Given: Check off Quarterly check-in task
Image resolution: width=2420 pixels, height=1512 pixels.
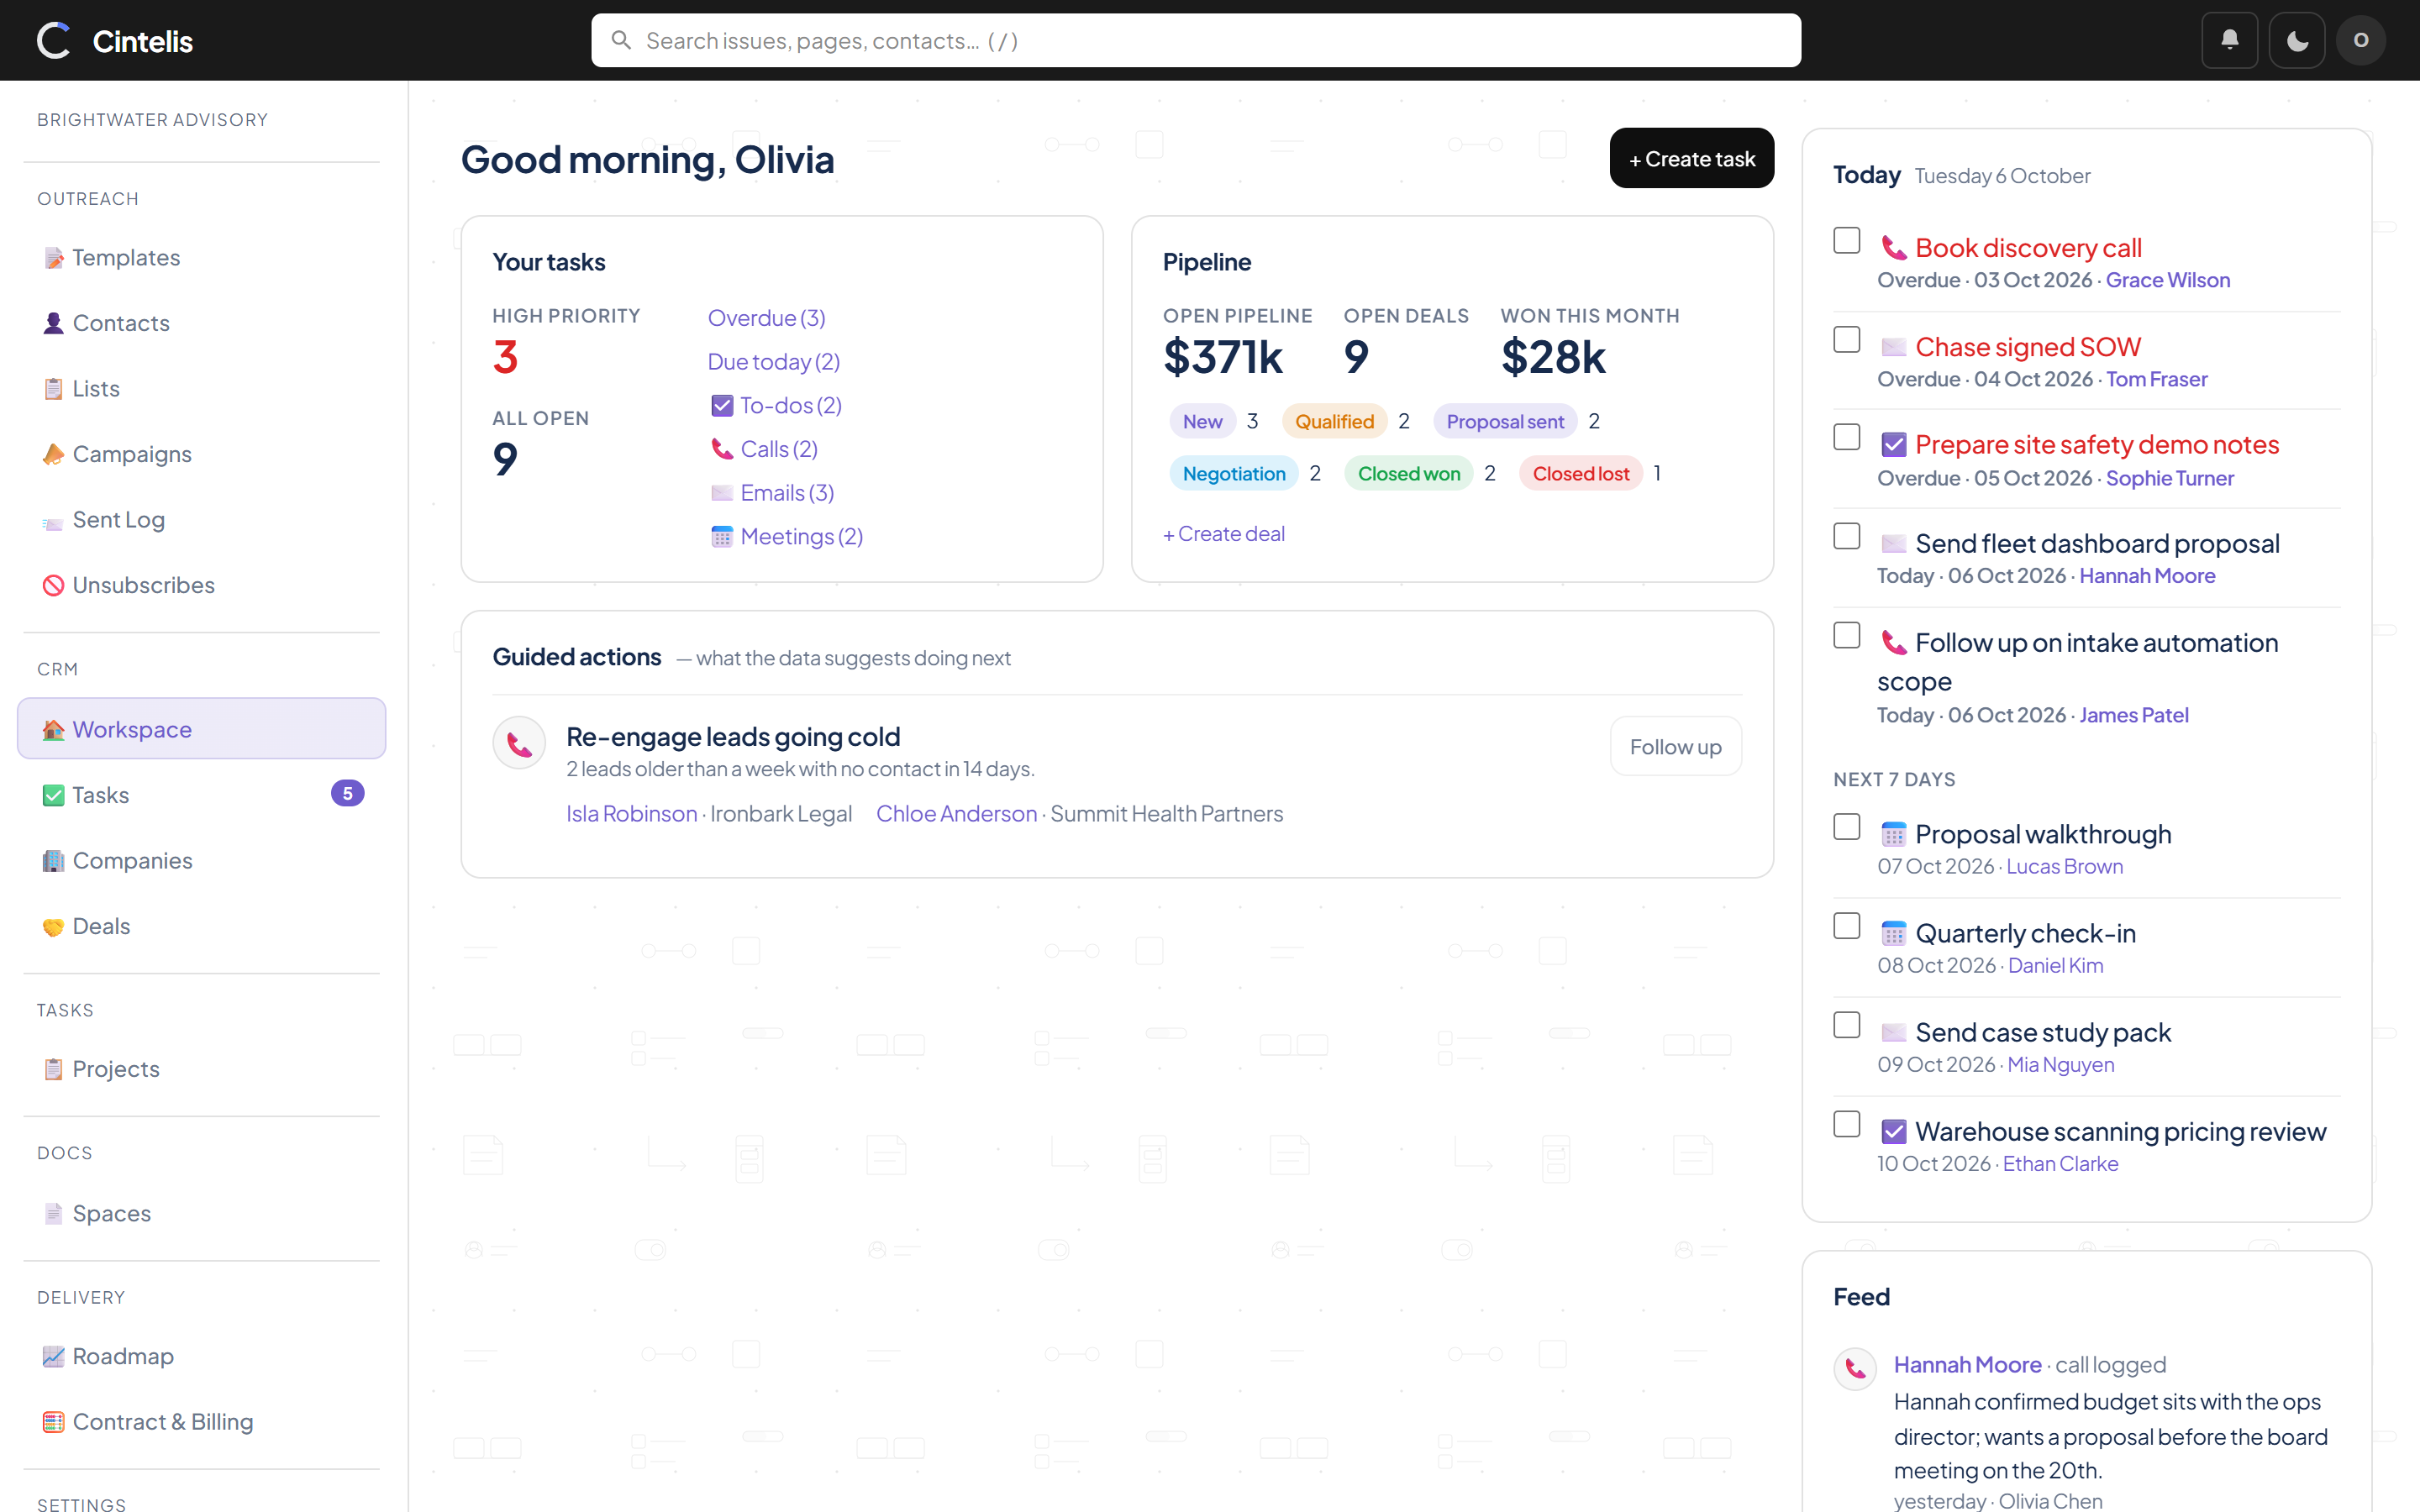Looking at the screenshot, I should 1846,927.
